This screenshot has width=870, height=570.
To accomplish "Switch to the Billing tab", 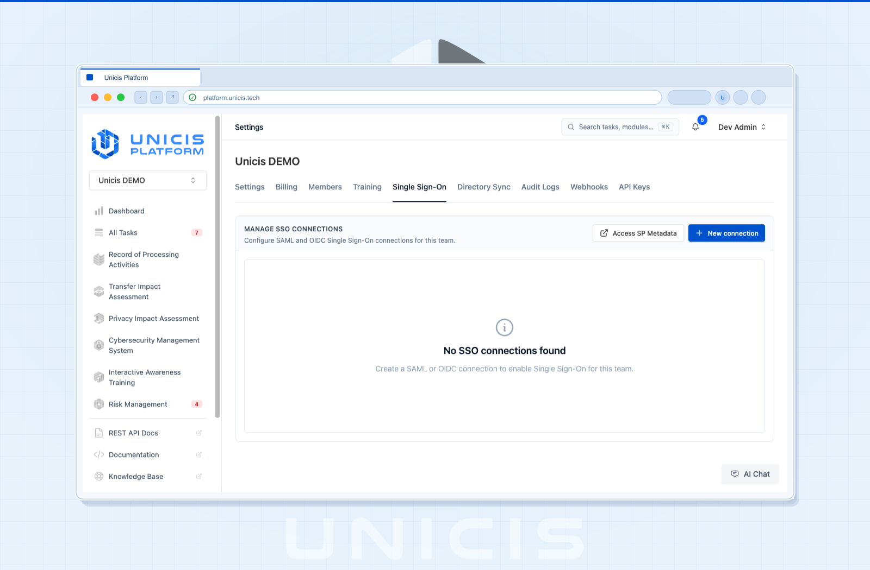I will pyautogui.click(x=287, y=187).
